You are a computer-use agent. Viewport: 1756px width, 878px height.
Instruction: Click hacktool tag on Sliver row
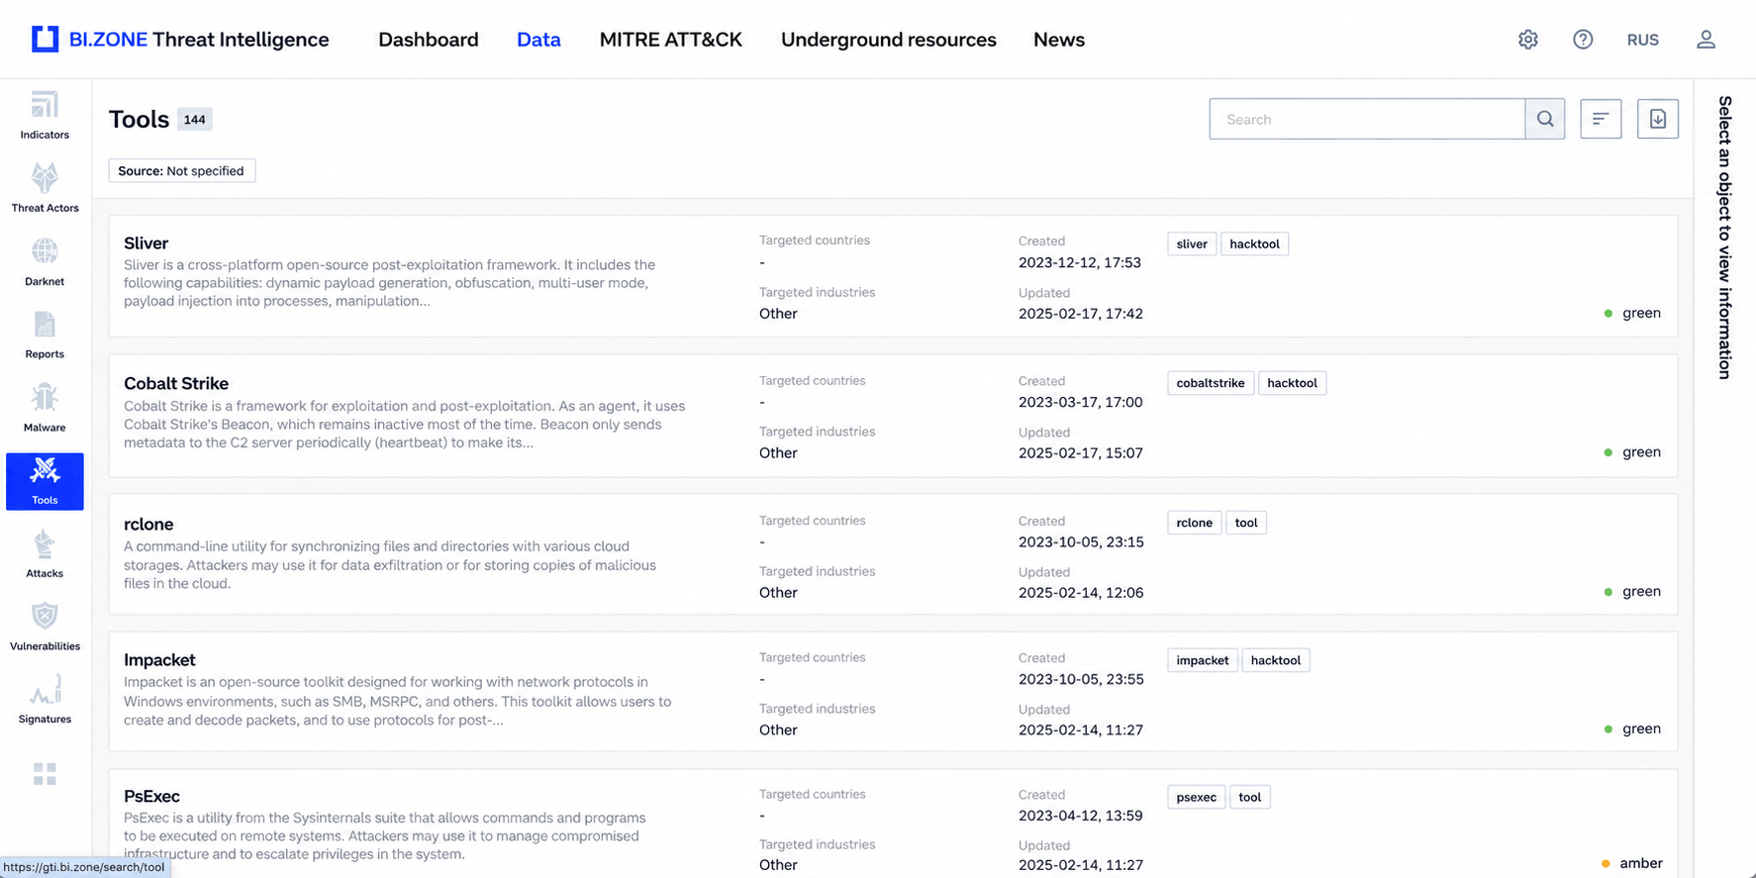pyautogui.click(x=1254, y=244)
